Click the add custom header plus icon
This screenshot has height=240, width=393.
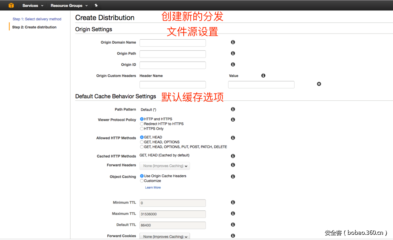pyautogui.click(x=319, y=84)
